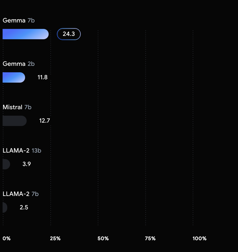Image resolution: width=238 pixels, height=252 pixels.
Task: Click the 100% axis label
Action: coord(199,239)
